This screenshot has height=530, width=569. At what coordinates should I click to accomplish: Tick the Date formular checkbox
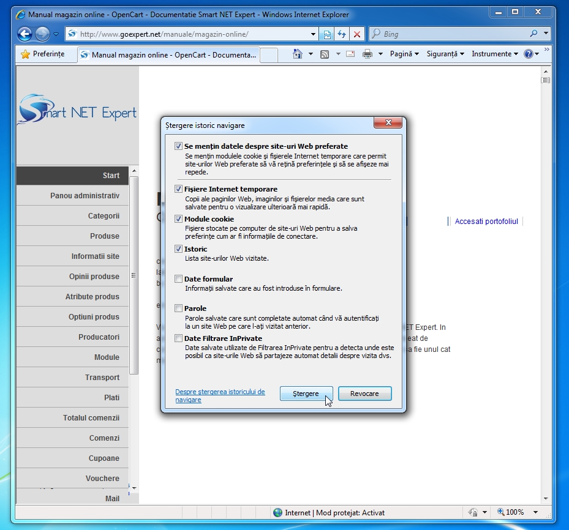pos(179,279)
